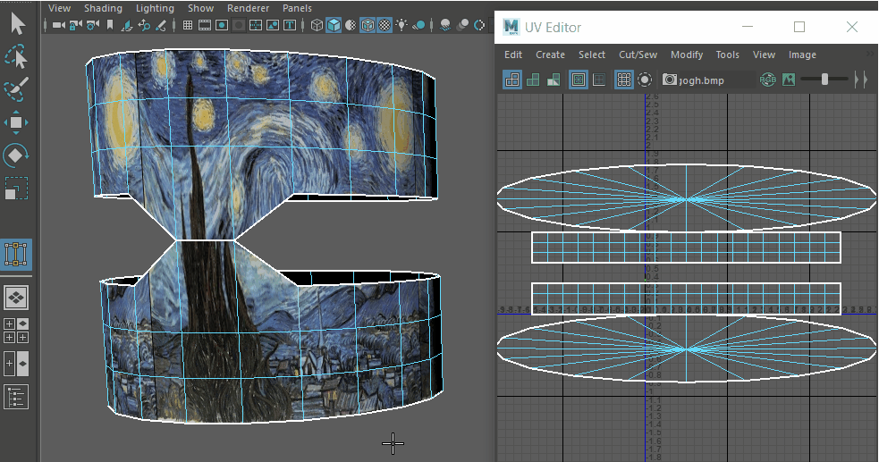Activate the Lasso Select tool
Image resolution: width=879 pixels, height=462 pixels.
point(17,57)
